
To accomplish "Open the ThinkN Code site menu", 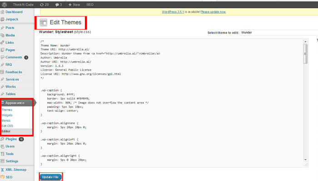I will pyautogui.click(x=23, y=5).
